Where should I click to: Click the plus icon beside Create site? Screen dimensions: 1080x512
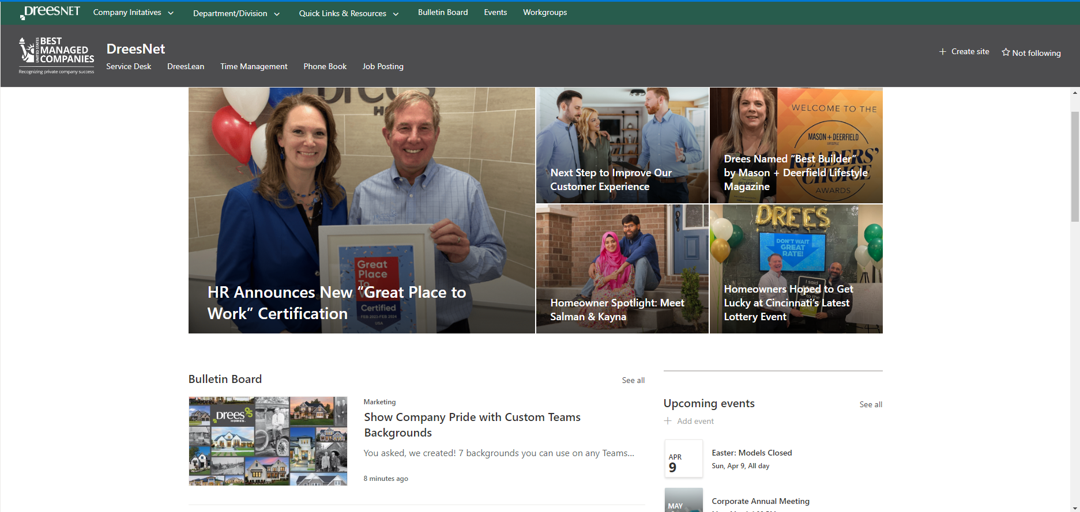pos(943,52)
